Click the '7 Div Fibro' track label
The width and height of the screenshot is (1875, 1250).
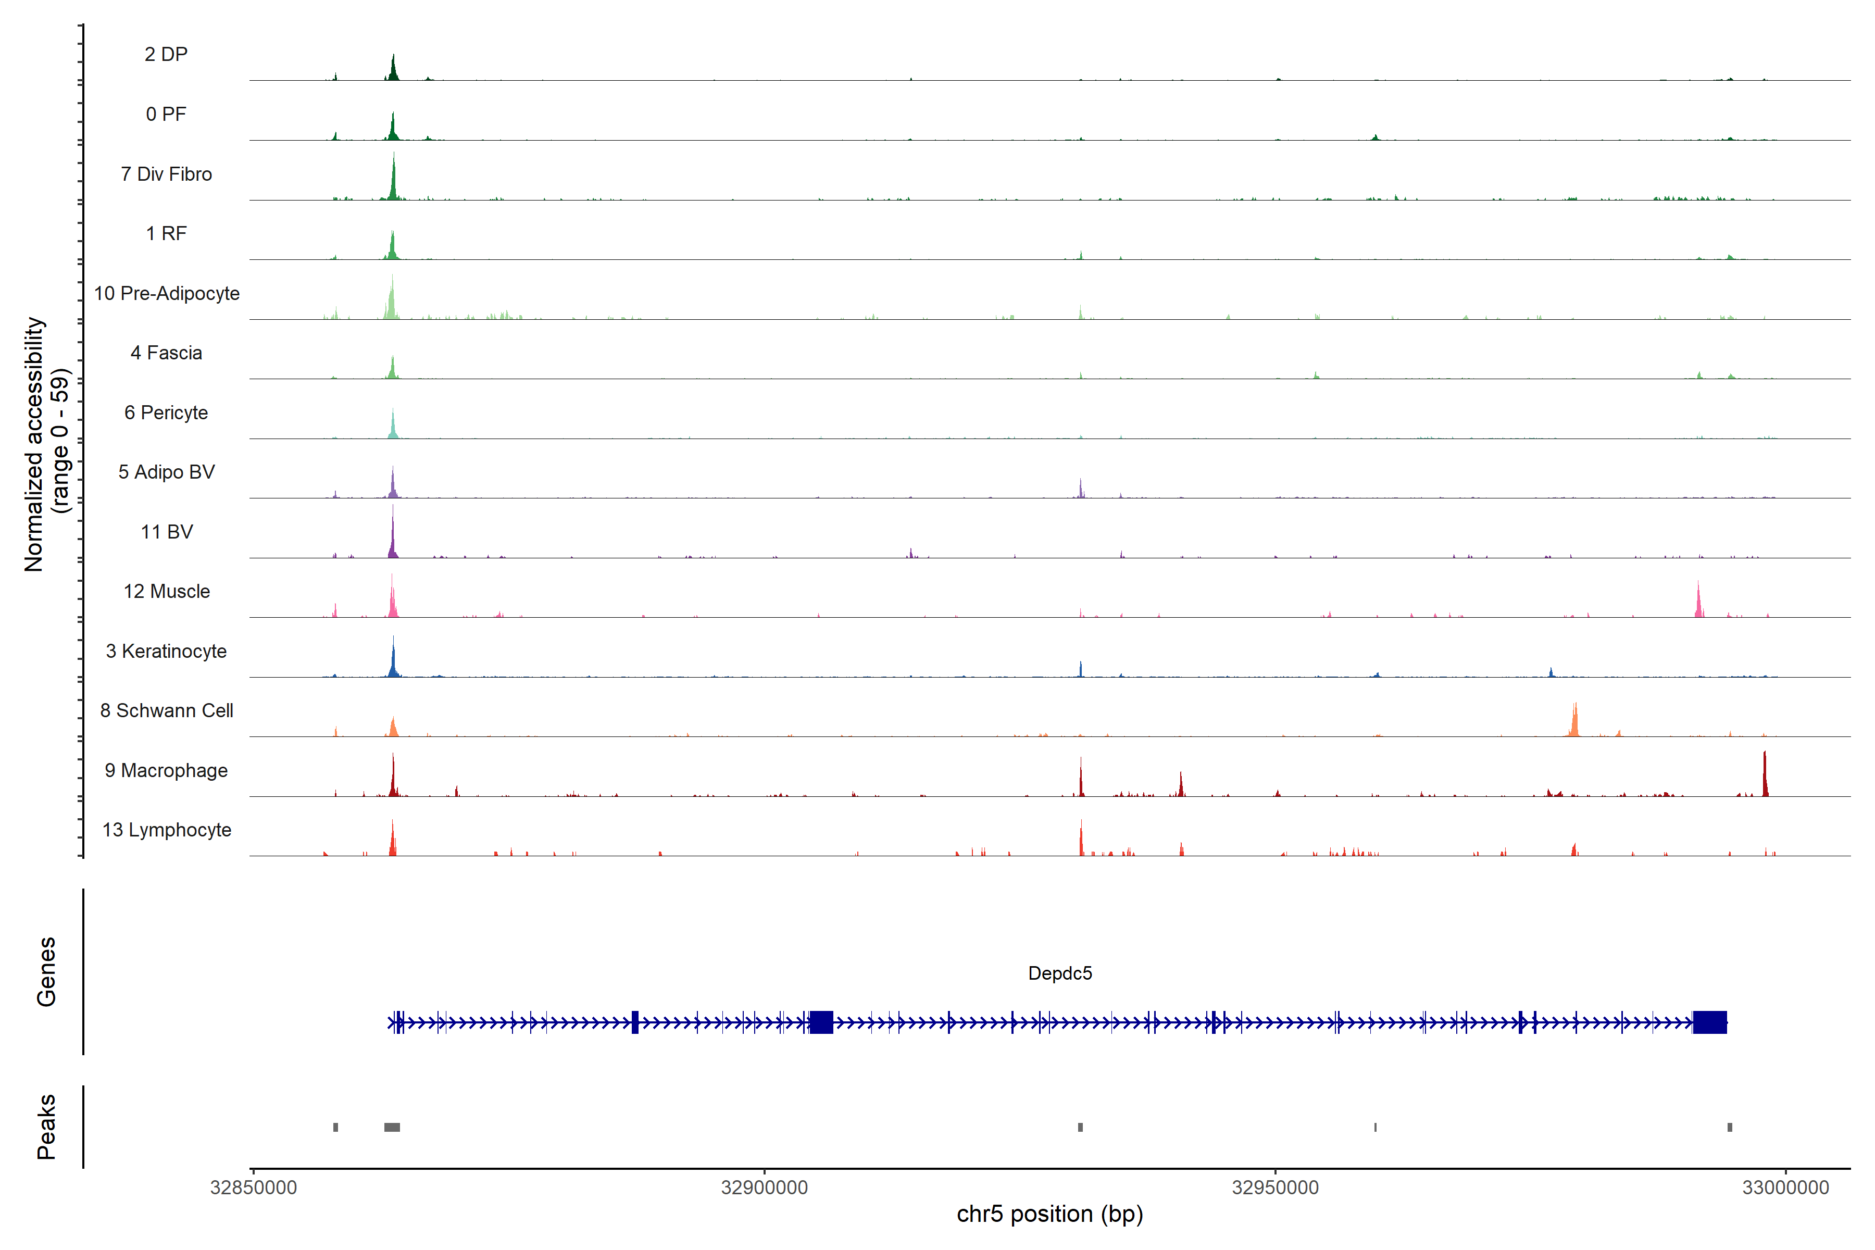[166, 174]
